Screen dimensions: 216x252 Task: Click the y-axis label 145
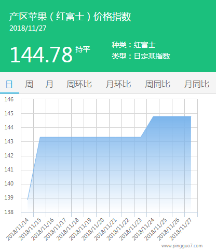(9, 113)
